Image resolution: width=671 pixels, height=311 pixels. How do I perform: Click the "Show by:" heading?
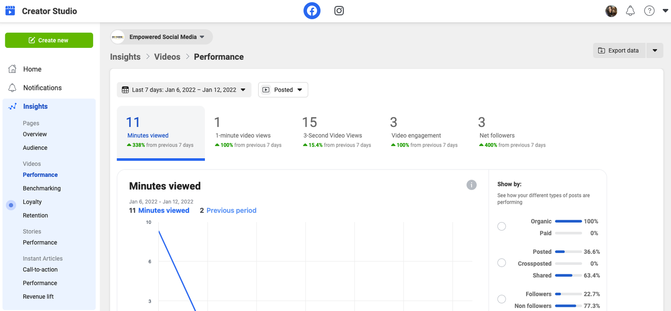coord(510,184)
